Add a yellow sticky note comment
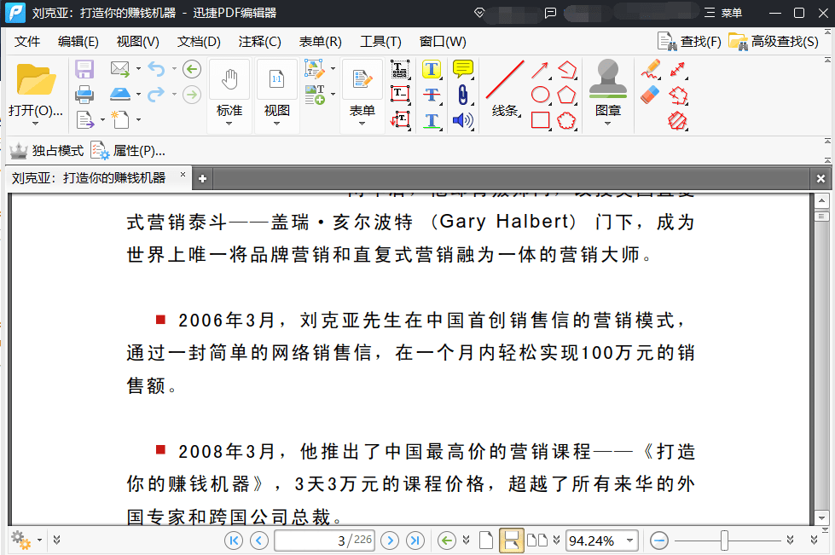Viewport: 835px width, 555px height. point(463,69)
